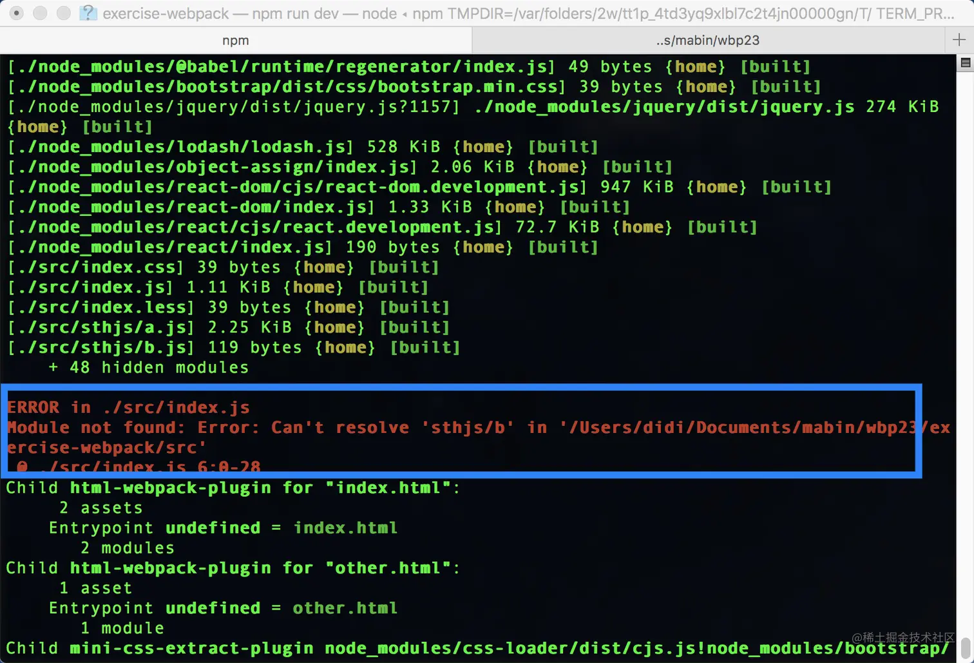Click the lodash.js 528 KiB line
The height and width of the screenshot is (663, 974).
coord(303,147)
